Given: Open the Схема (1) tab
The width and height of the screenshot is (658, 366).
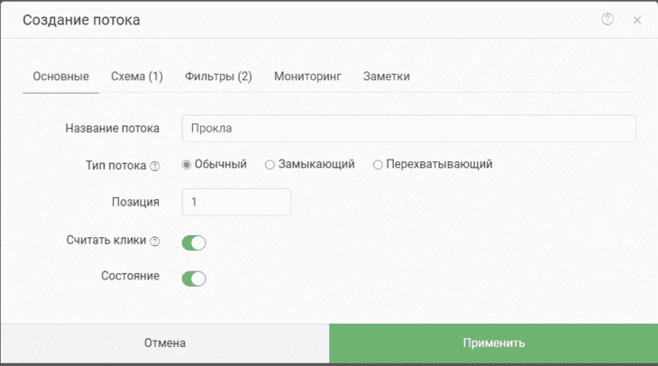Looking at the screenshot, I should click(x=137, y=77).
